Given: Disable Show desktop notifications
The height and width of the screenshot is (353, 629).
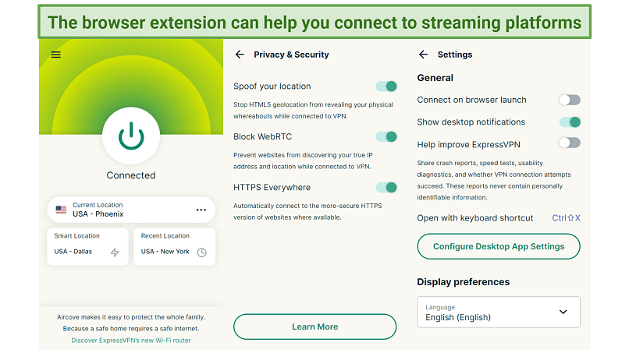Looking at the screenshot, I should coord(570,122).
